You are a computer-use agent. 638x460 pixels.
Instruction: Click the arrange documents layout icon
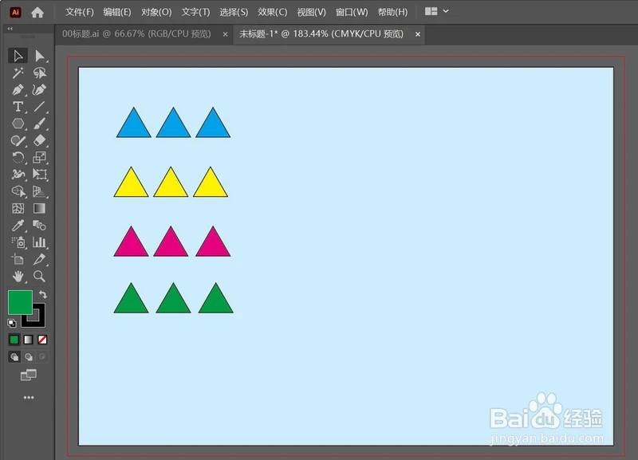[431, 11]
